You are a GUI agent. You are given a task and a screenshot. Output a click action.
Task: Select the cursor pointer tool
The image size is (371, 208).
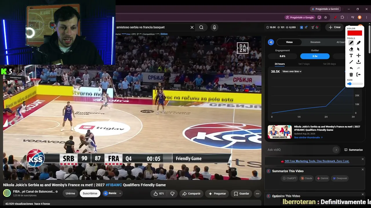359,49
